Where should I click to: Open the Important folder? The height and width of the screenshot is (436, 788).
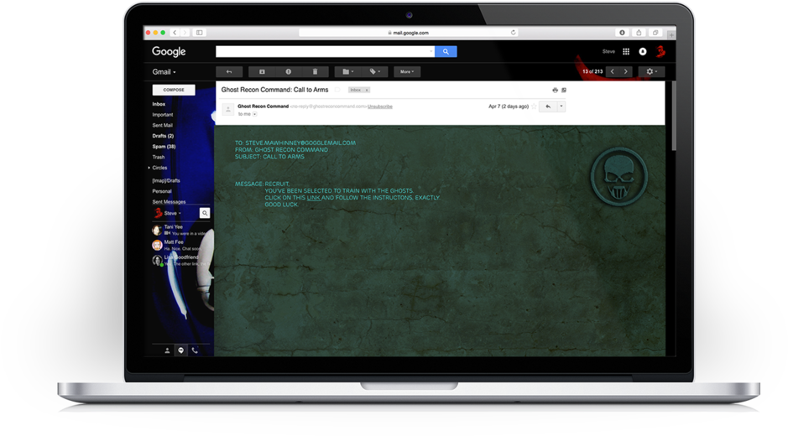[162, 115]
